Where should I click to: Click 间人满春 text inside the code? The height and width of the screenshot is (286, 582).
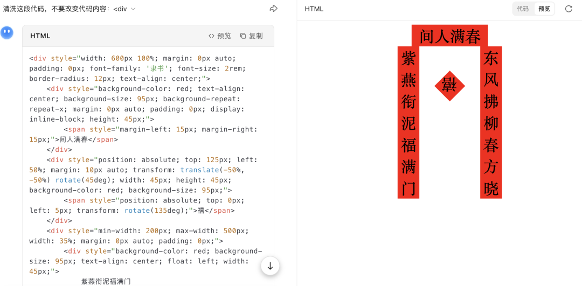(x=78, y=139)
